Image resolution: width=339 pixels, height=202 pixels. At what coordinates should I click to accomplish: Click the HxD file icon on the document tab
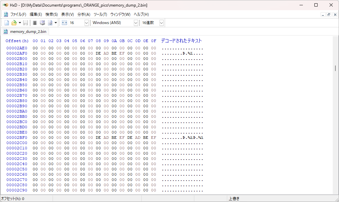coord(5,31)
